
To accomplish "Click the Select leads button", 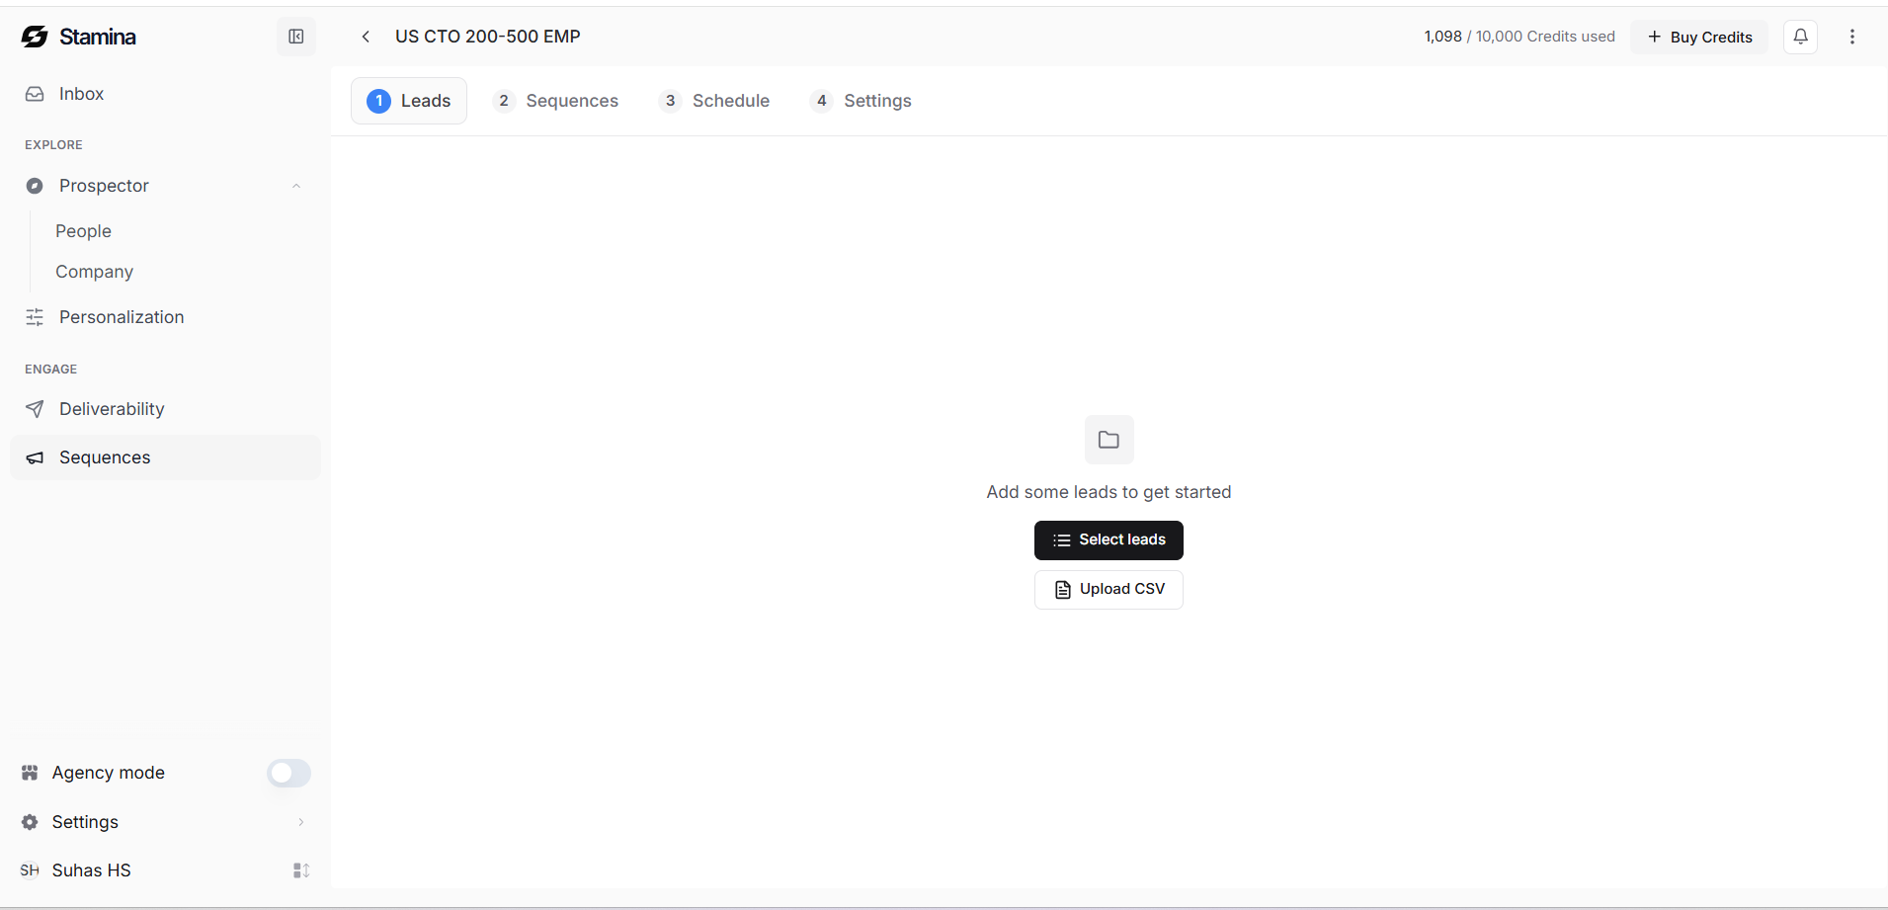I will 1108,540.
